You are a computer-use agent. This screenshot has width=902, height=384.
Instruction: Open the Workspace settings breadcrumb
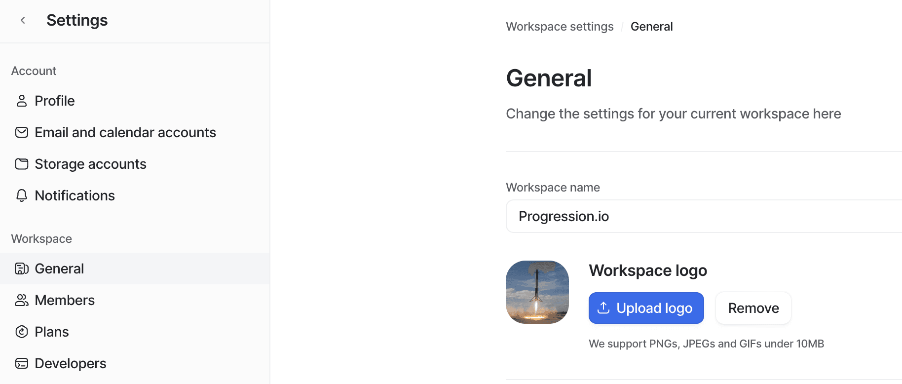(x=560, y=26)
